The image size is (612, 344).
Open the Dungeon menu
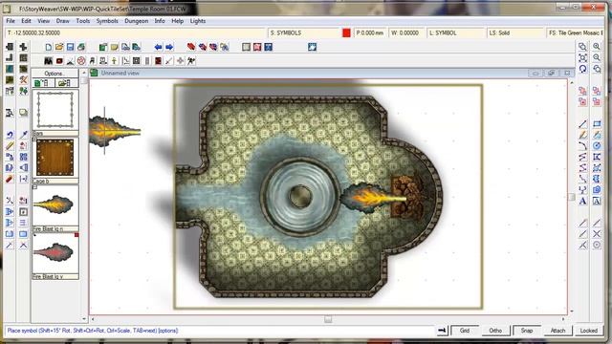[x=136, y=21]
